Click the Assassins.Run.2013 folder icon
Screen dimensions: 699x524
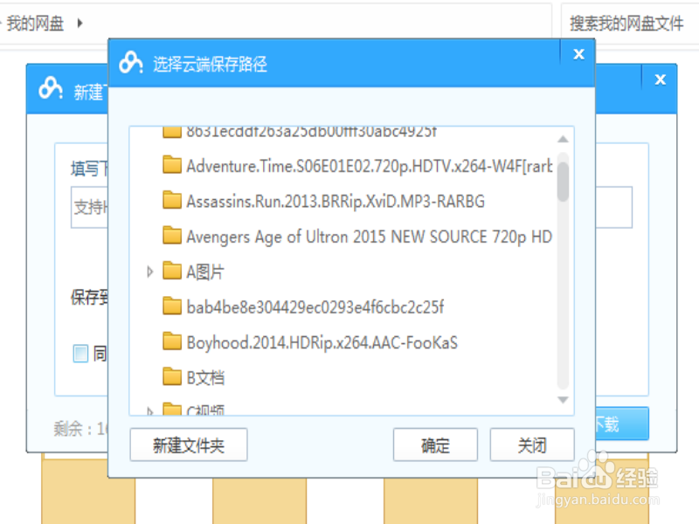coord(172,200)
